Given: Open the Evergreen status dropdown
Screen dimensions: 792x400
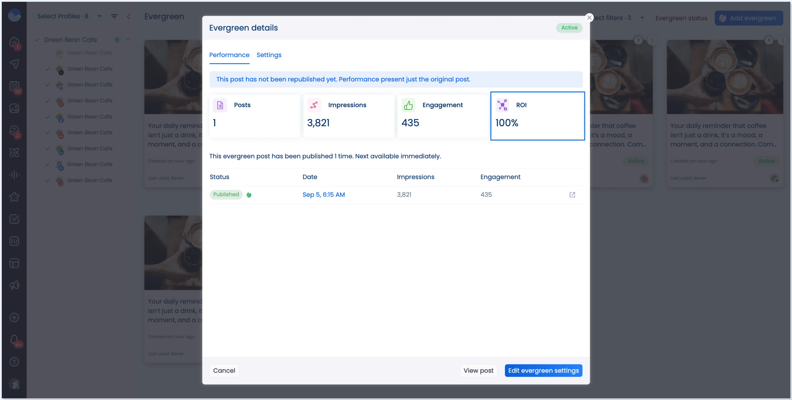Looking at the screenshot, I should [681, 18].
